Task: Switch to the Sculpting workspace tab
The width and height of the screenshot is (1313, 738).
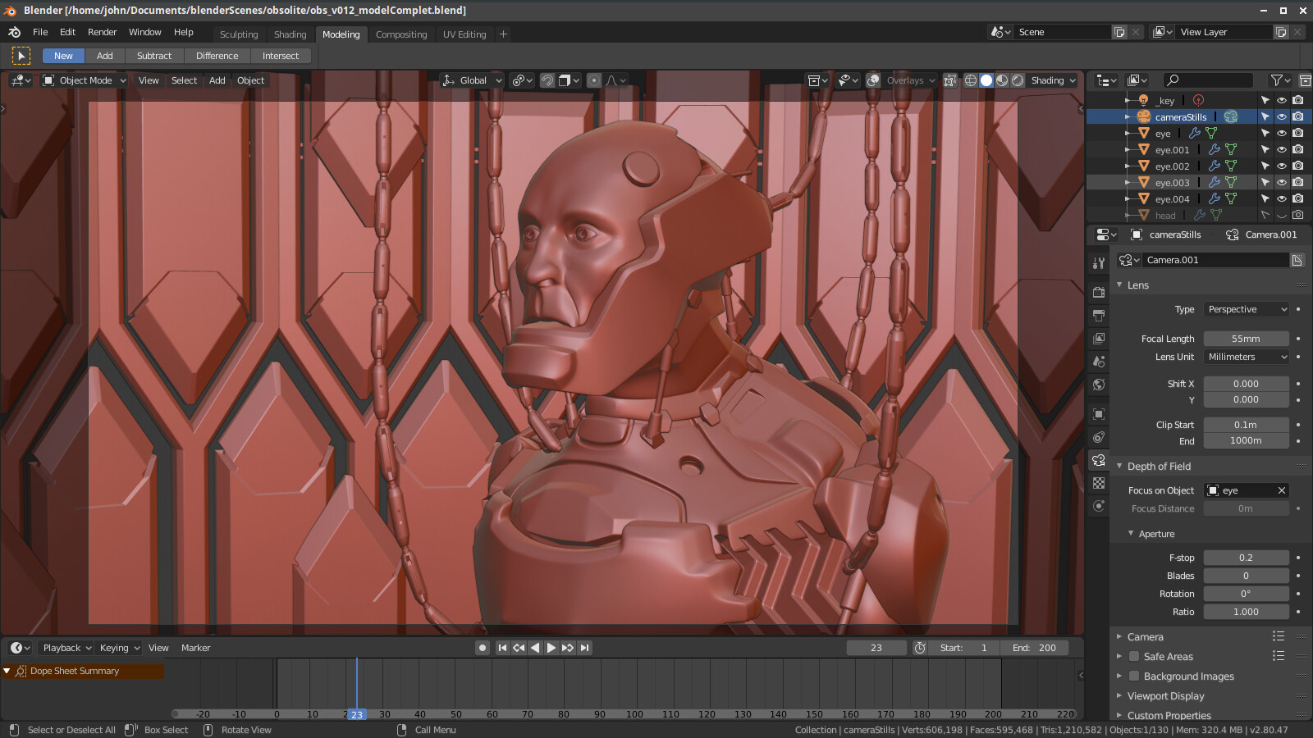Action: [239, 34]
